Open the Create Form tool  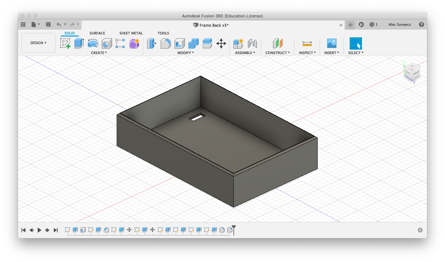tap(134, 43)
